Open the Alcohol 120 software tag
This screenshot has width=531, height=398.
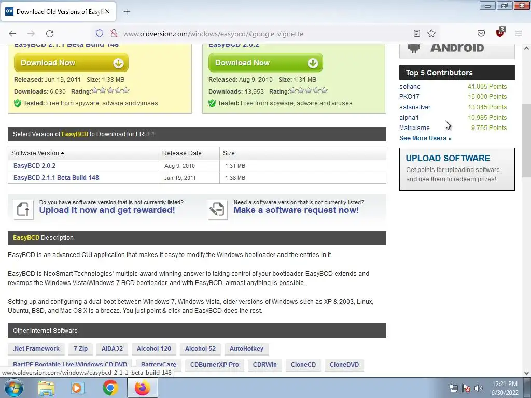pyautogui.click(x=153, y=349)
